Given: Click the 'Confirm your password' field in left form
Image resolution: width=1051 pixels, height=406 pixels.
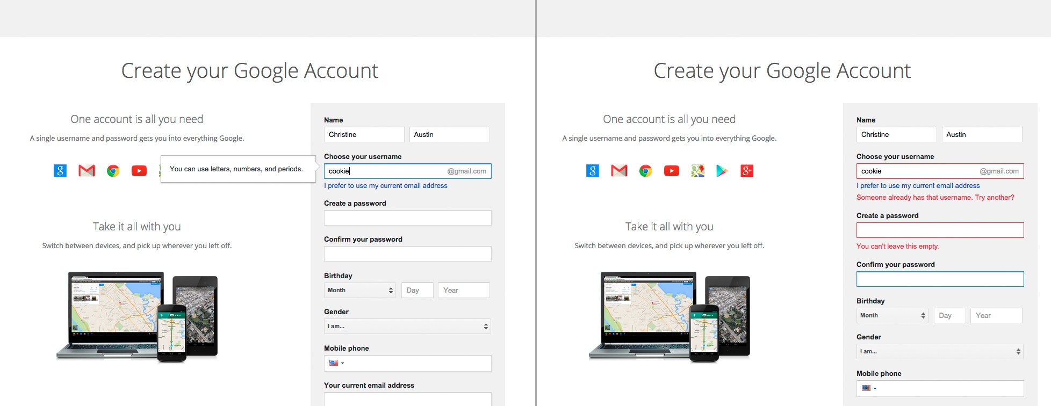Looking at the screenshot, I should tap(408, 253).
